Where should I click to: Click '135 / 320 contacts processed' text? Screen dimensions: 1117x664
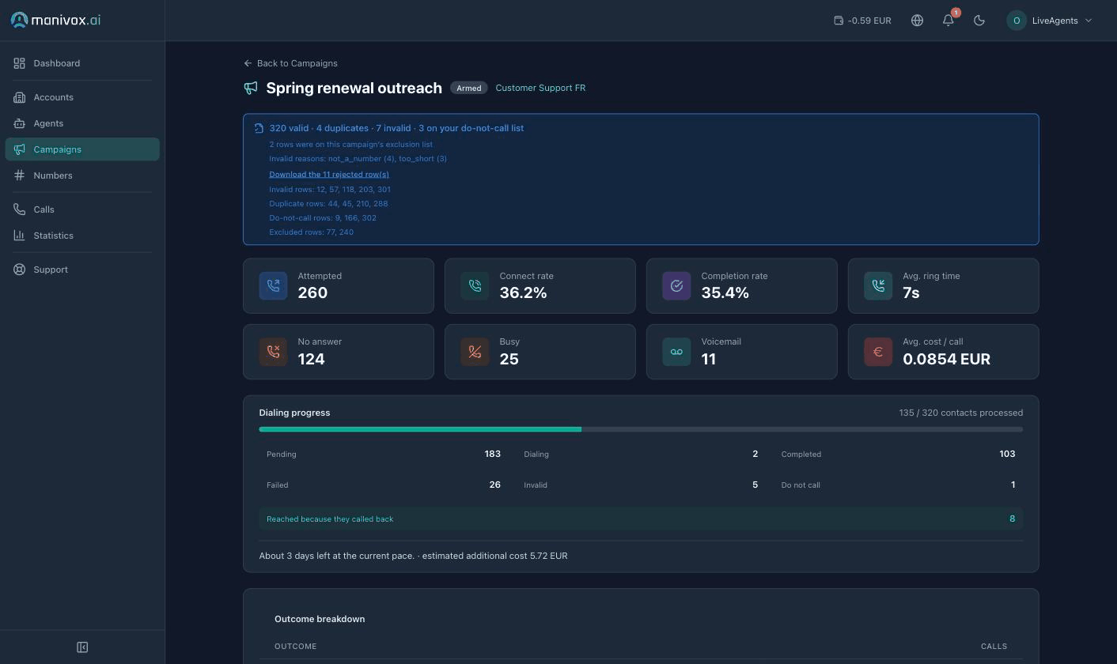pyautogui.click(x=960, y=413)
